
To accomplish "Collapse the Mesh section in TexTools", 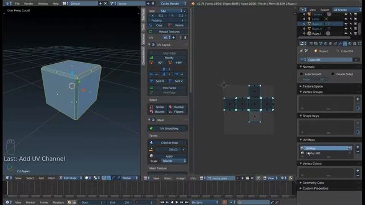I will point(149,120).
